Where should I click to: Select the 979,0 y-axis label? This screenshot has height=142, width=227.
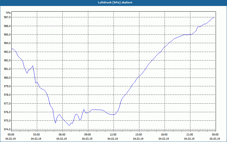pyautogui.click(x=7, y=86)
